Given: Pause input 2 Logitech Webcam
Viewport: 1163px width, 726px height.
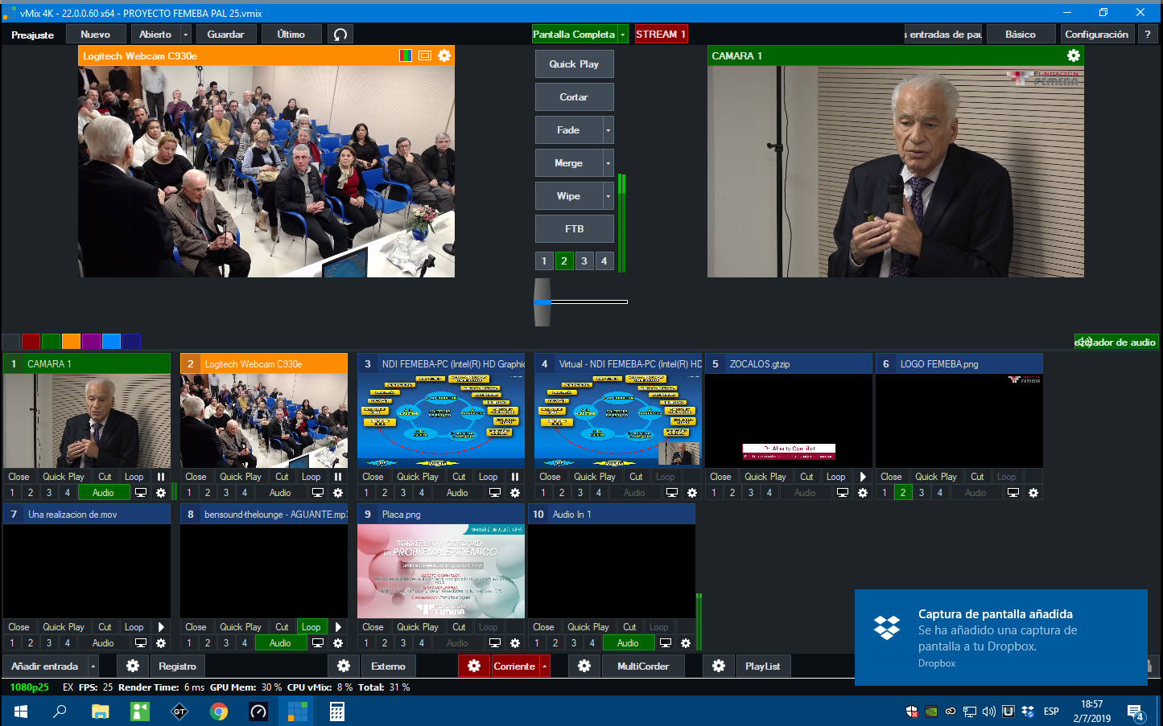Looking at the screenshot, I should coord(338,477).
